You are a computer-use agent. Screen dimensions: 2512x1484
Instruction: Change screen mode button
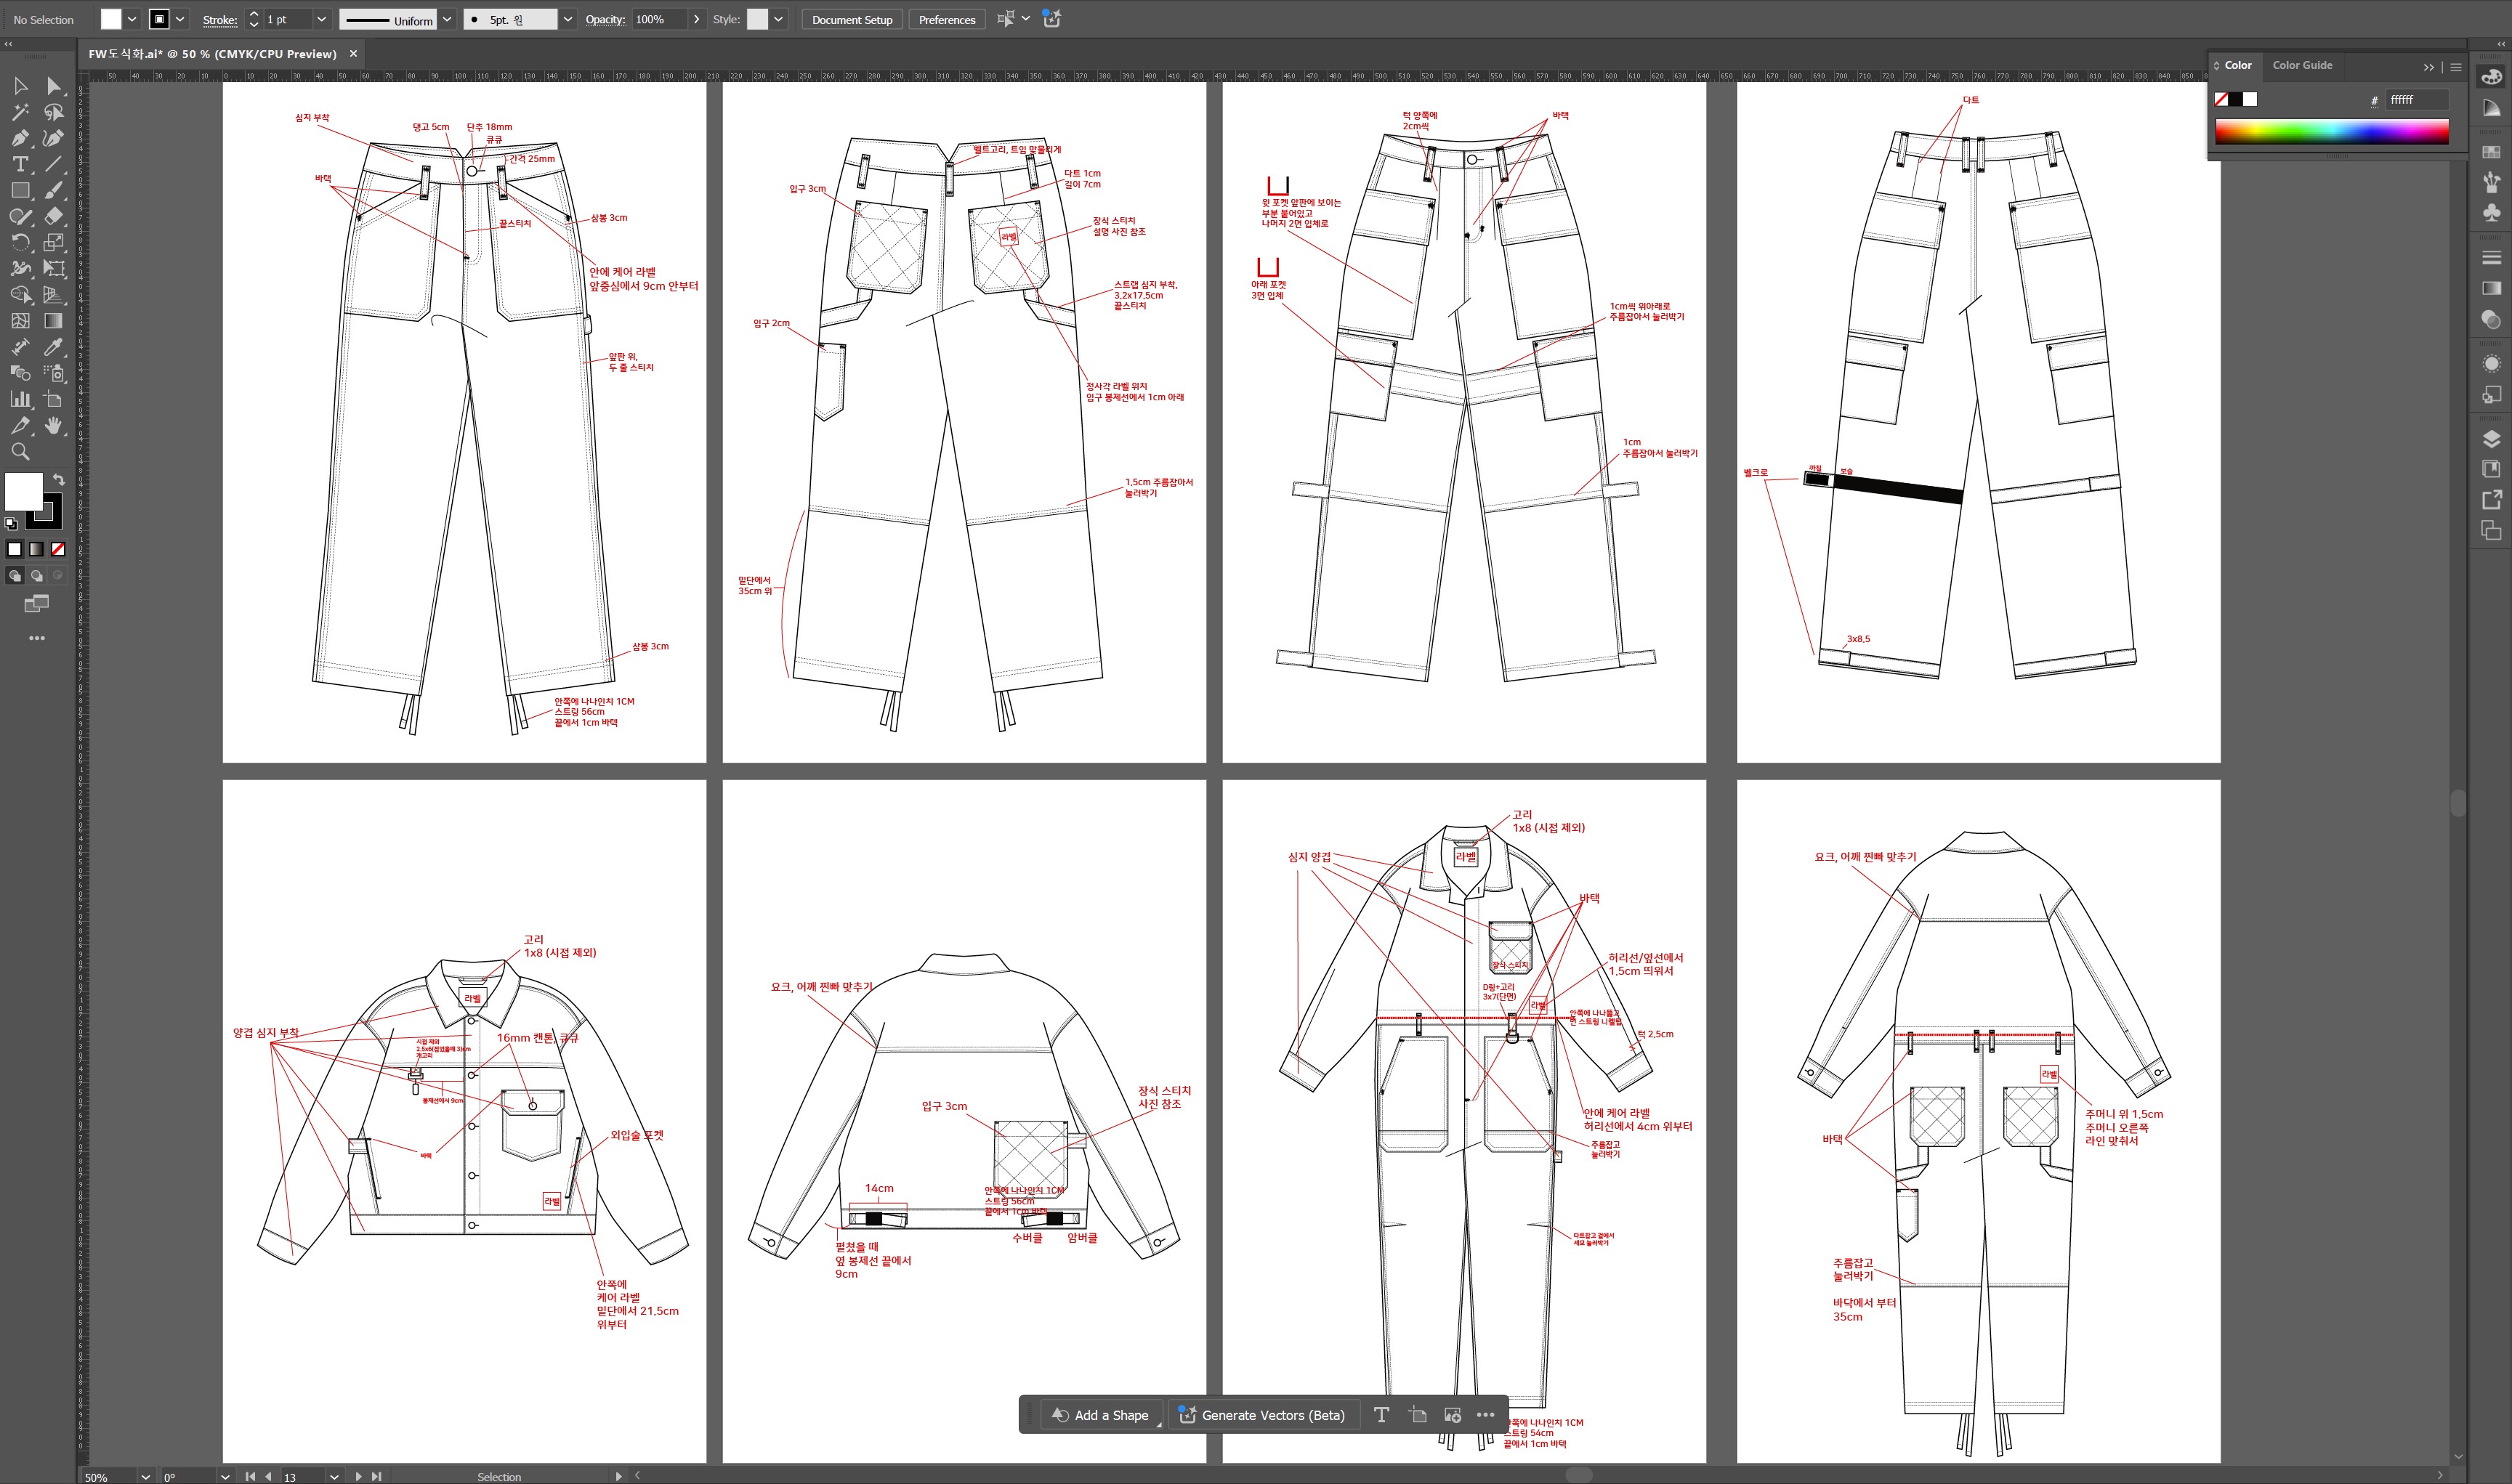37,604
